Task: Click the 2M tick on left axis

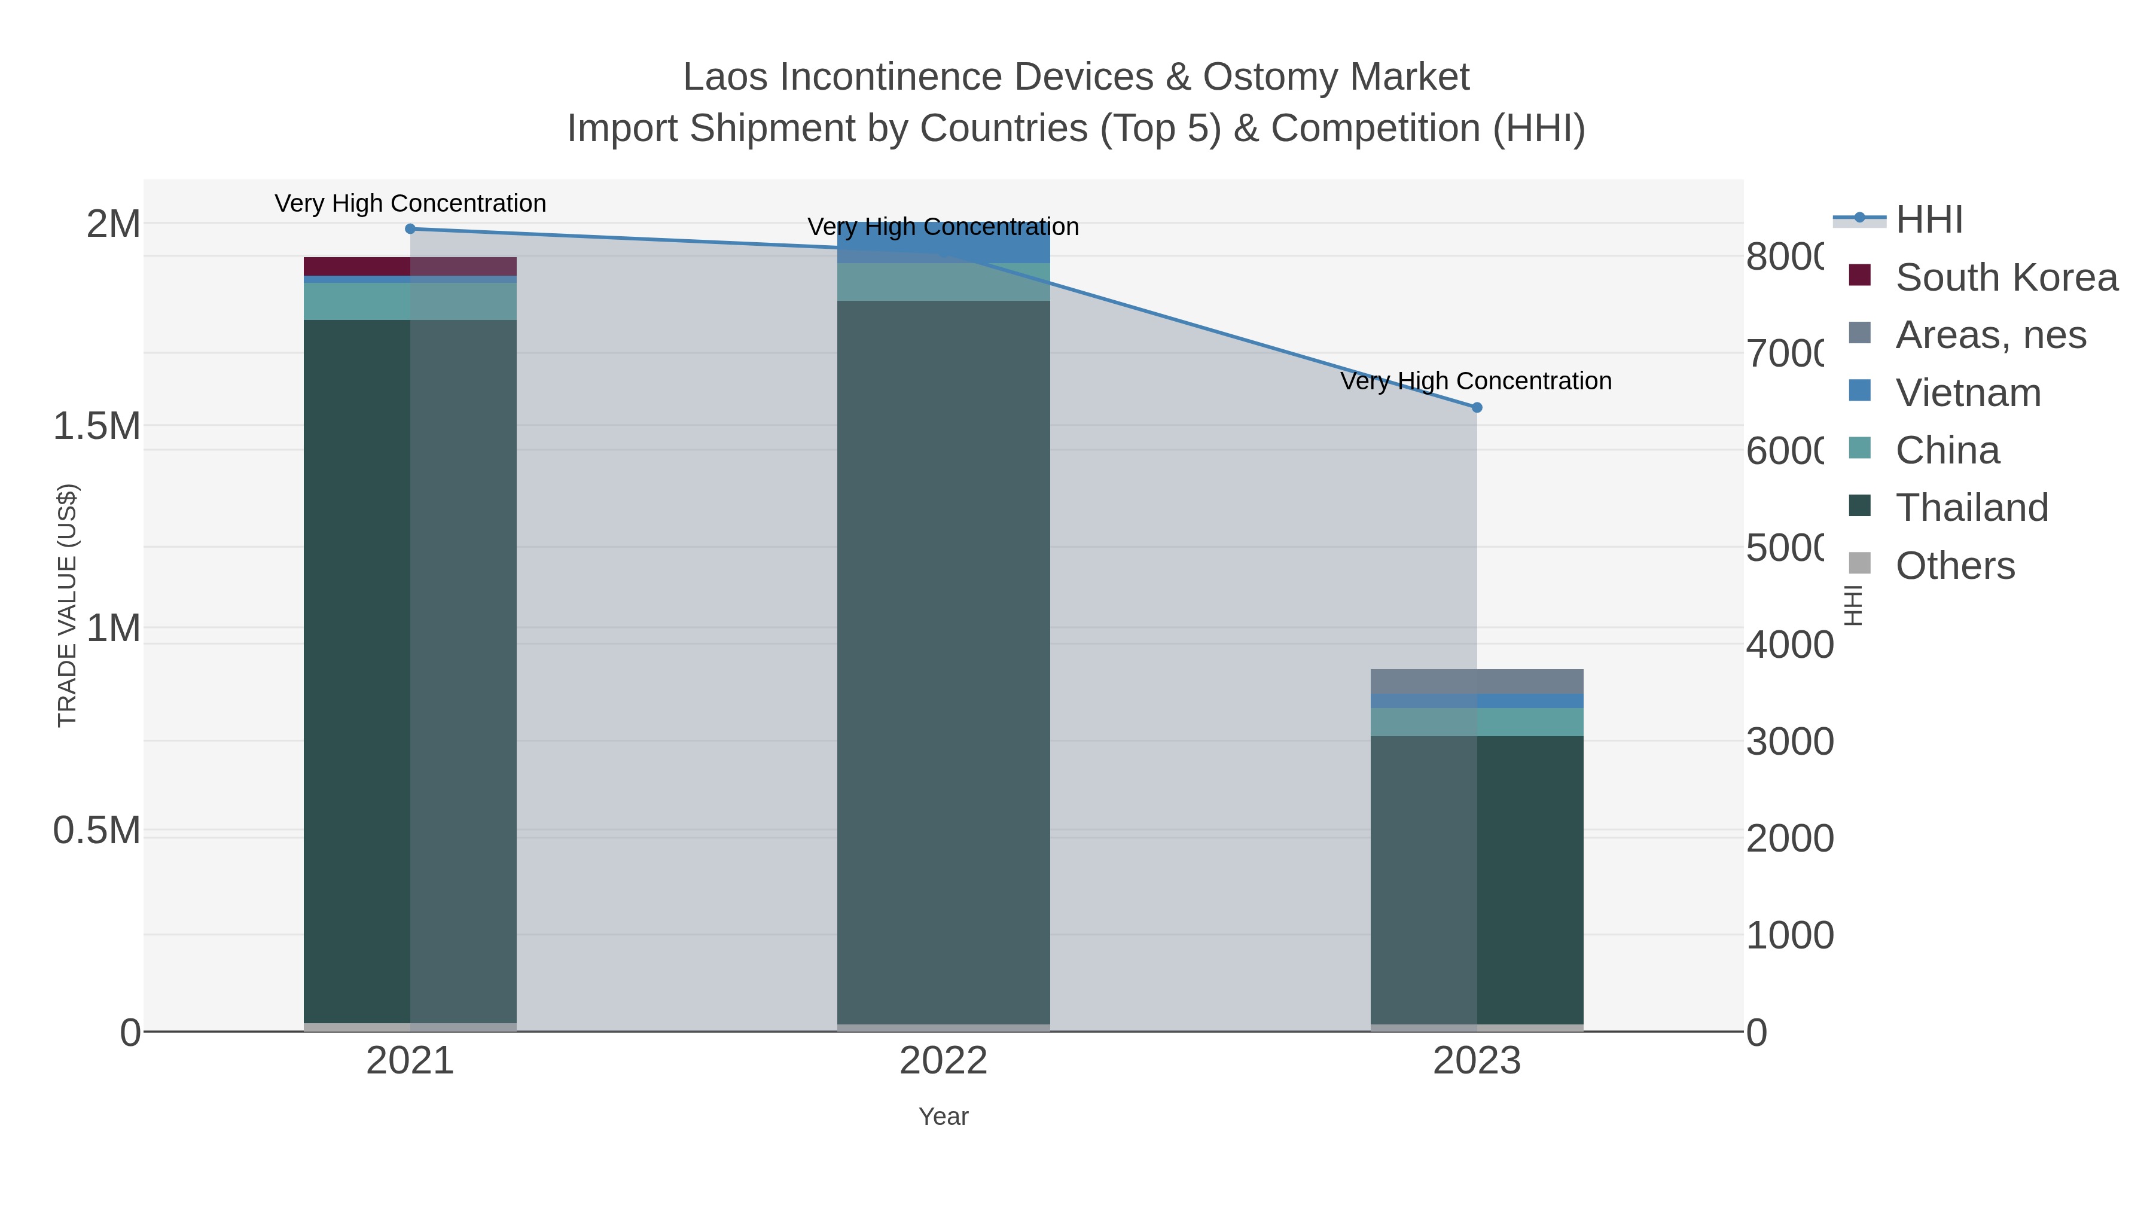Action: 114,224
